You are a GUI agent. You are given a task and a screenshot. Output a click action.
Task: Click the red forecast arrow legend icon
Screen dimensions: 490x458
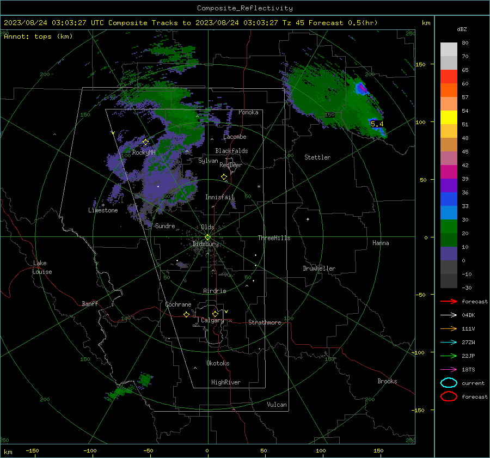[x=449, y=301]
